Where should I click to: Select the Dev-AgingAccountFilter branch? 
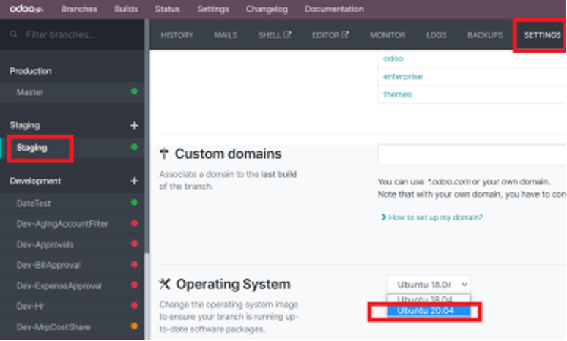[x=72, y=224]
